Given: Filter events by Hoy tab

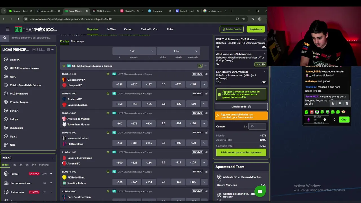Looking at the screenshot, I should [x=14, y=165].
